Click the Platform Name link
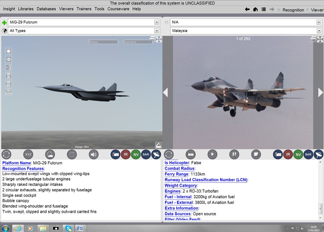324x232 pixels. (17, 163)
